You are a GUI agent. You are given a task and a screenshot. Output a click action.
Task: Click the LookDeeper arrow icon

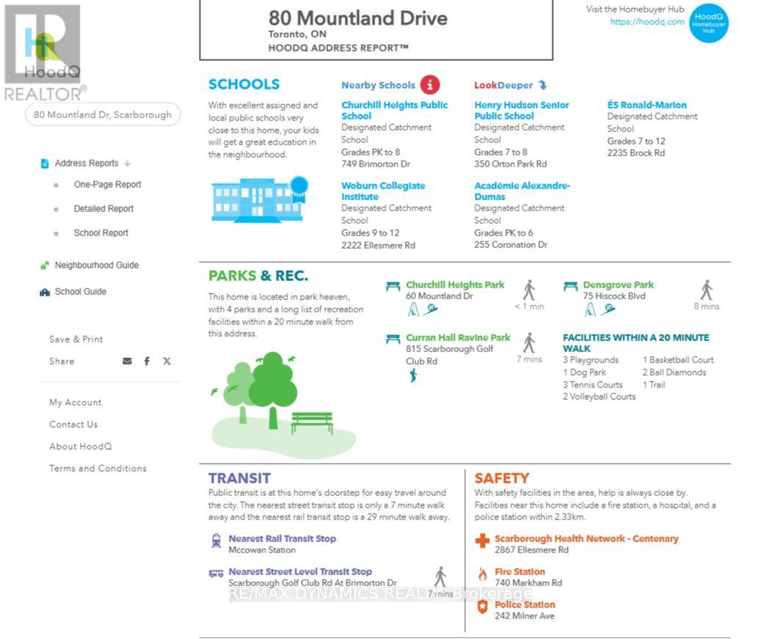click(x=542, y=85)
